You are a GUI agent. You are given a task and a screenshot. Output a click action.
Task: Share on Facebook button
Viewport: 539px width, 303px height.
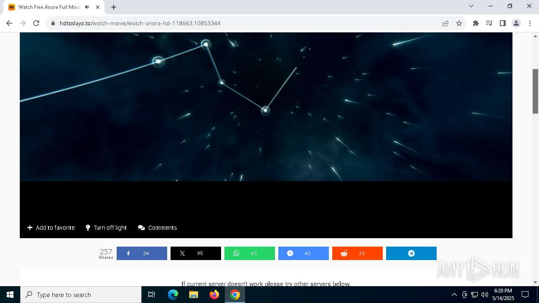click(x=142, y=253)
